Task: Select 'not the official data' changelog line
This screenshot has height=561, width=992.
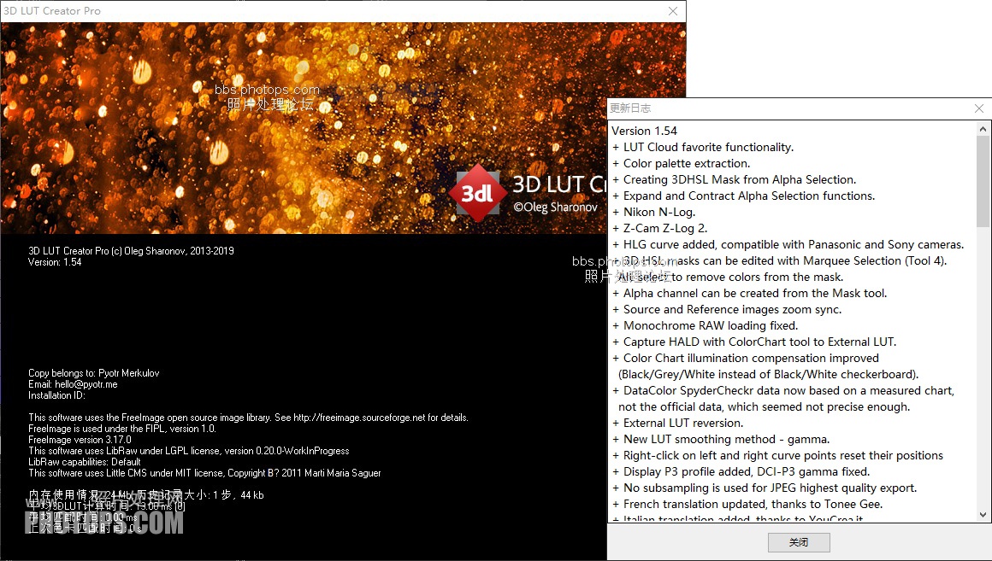Action: [x=765, y=406]
